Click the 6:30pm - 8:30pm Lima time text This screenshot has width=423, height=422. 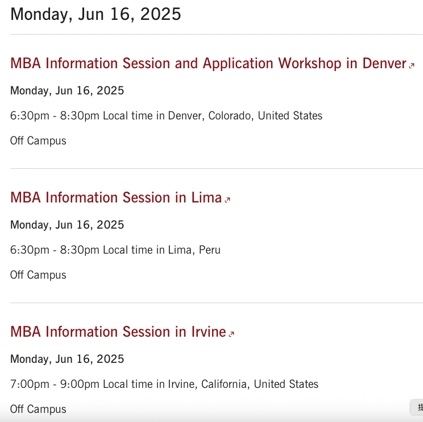(x=55, y=250)
